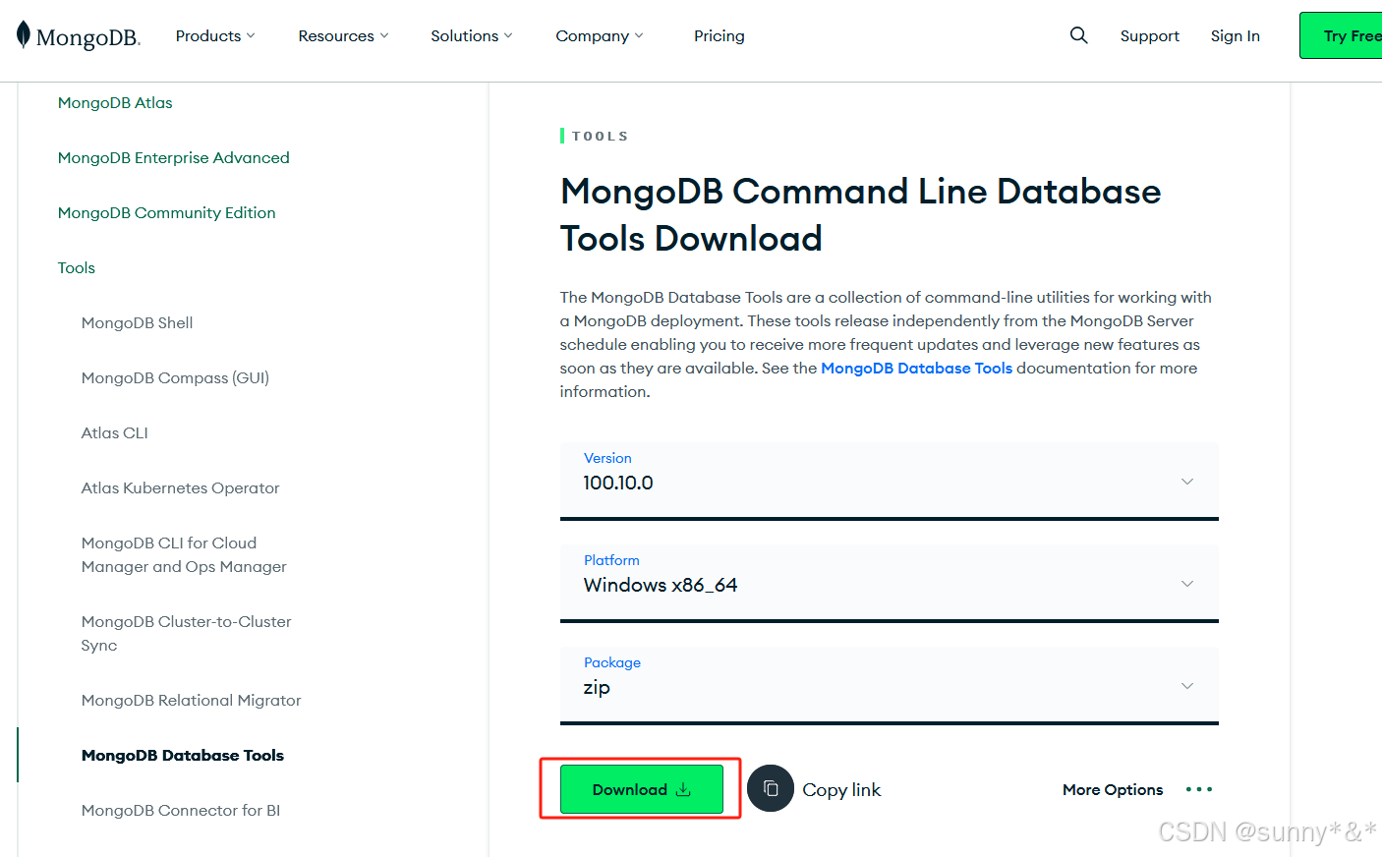Click the Sign In link
1382x857 pixels.
(x=1235, y=35)
